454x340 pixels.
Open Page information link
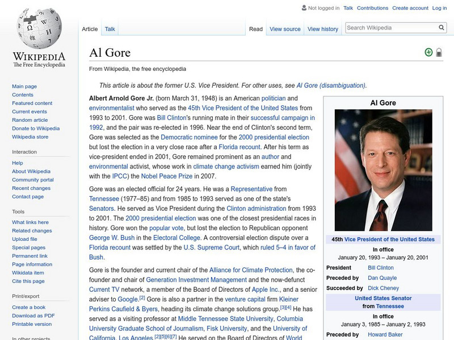32,264
